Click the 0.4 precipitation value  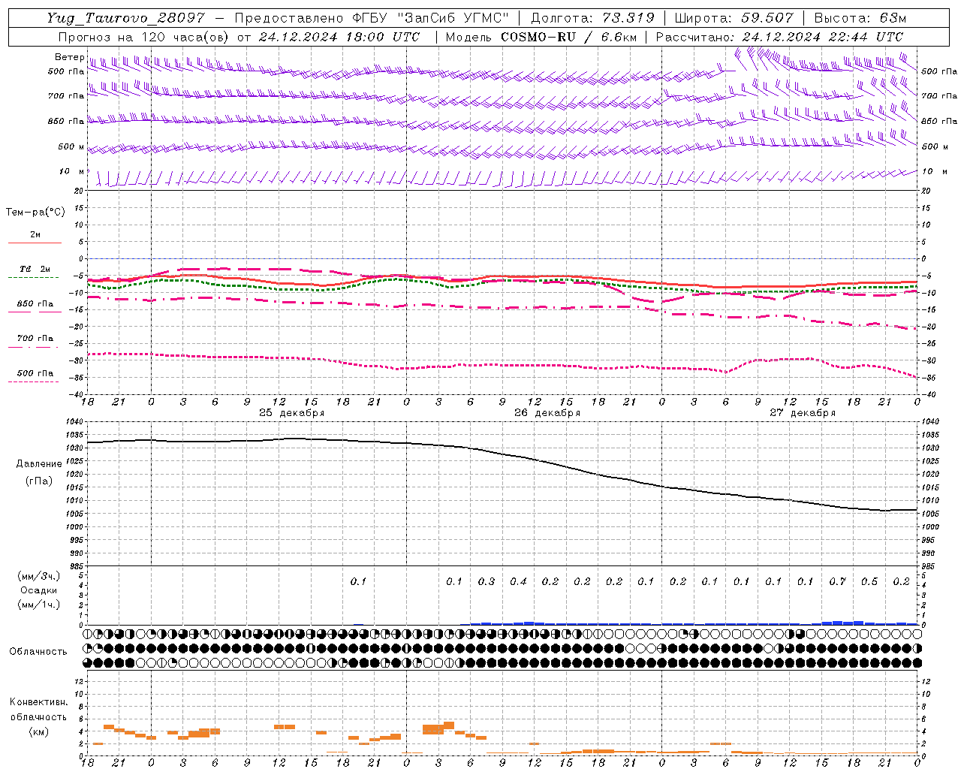click(x=518, y=581)
